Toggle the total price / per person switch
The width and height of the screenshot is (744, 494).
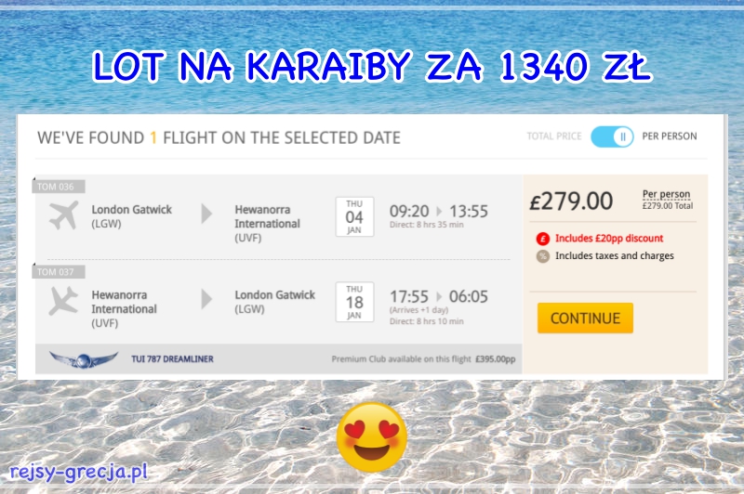pos(612,136)
